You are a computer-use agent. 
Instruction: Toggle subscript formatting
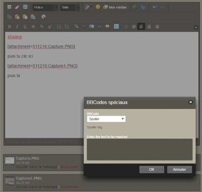[42, 26]
